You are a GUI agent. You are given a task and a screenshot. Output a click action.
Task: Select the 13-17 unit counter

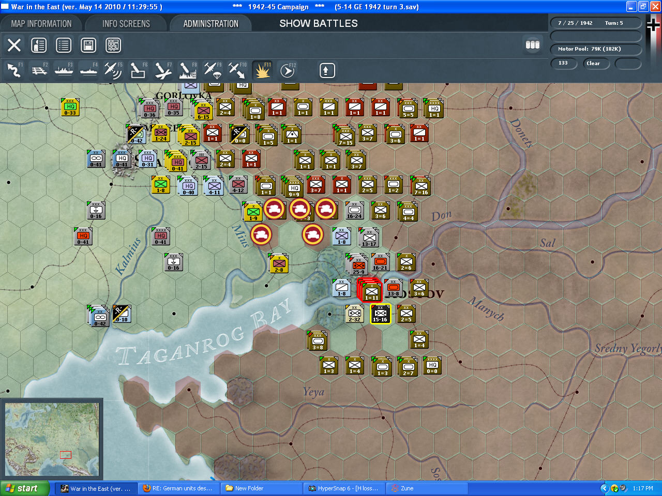tap(369, 238)
